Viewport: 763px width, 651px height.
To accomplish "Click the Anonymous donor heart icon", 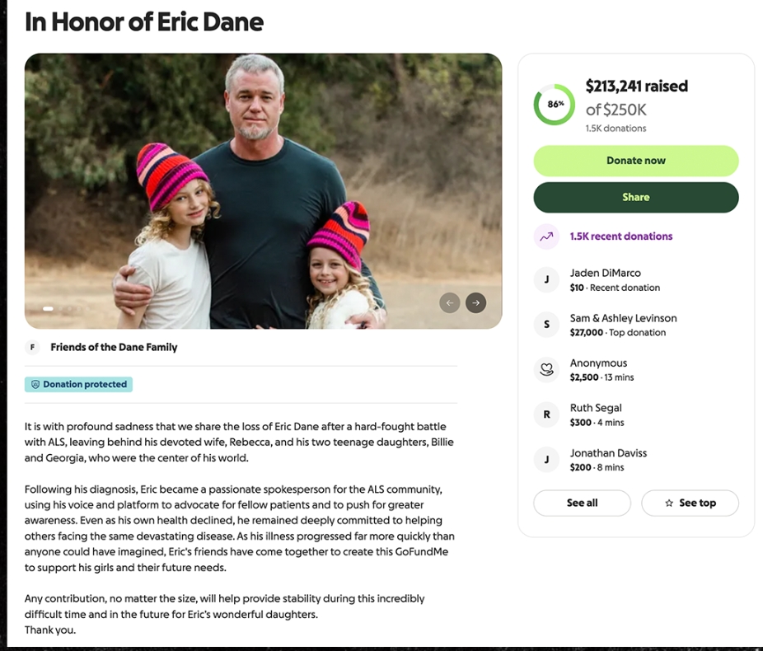I will (546, 370).
